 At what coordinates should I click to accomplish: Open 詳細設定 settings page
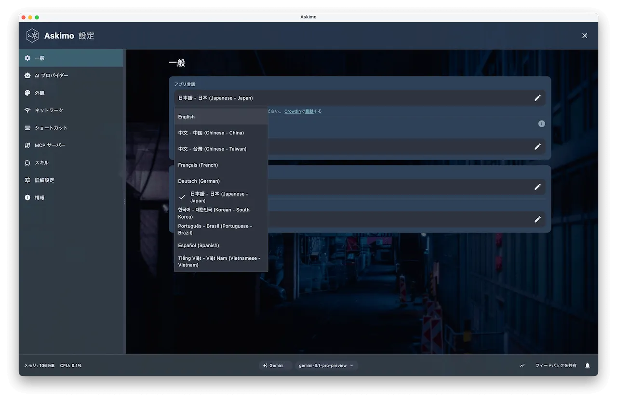point(71,180)
